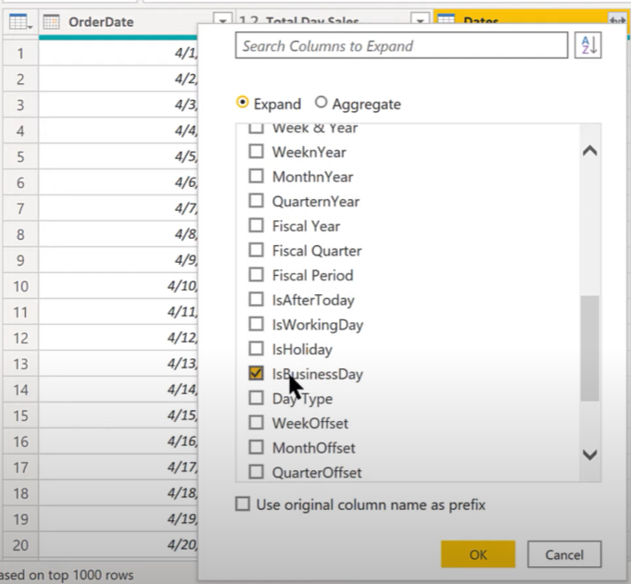Image resolution: width=631 pixels, height=584 pixels.
Task: Click the Cancel button
Action: pyautogui.click(x=564, y=554)
